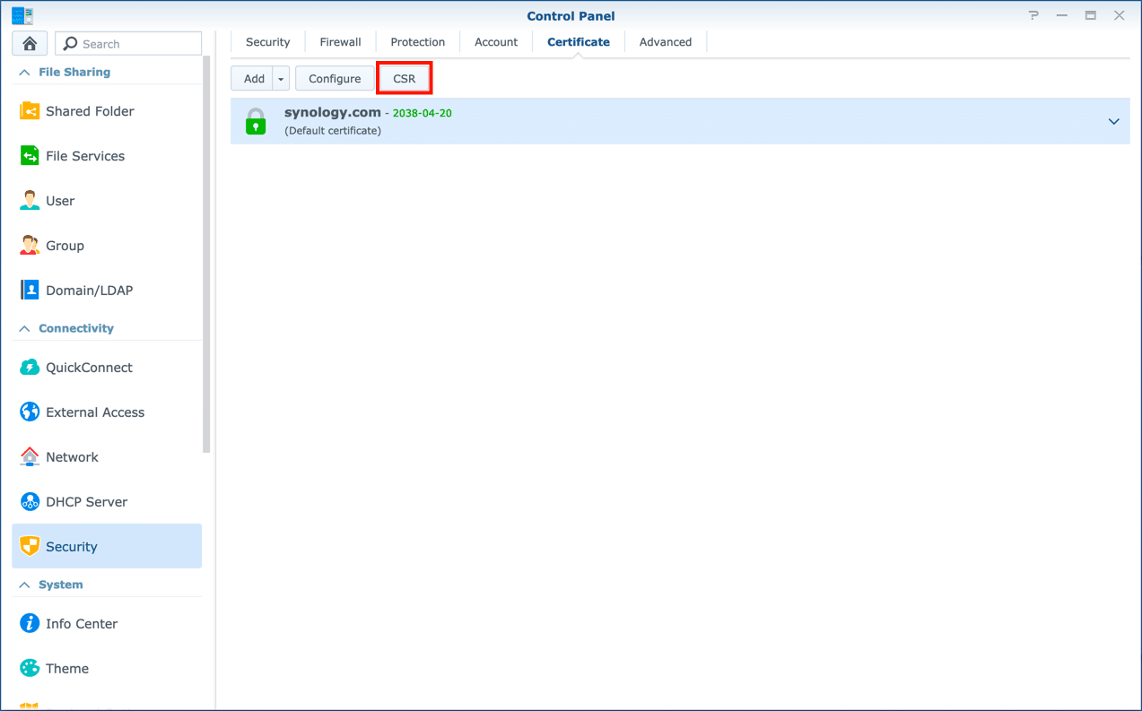1142x711 pixels.
Task: Open the Add button dropdown arrow
Action: (x=281, y=79)
